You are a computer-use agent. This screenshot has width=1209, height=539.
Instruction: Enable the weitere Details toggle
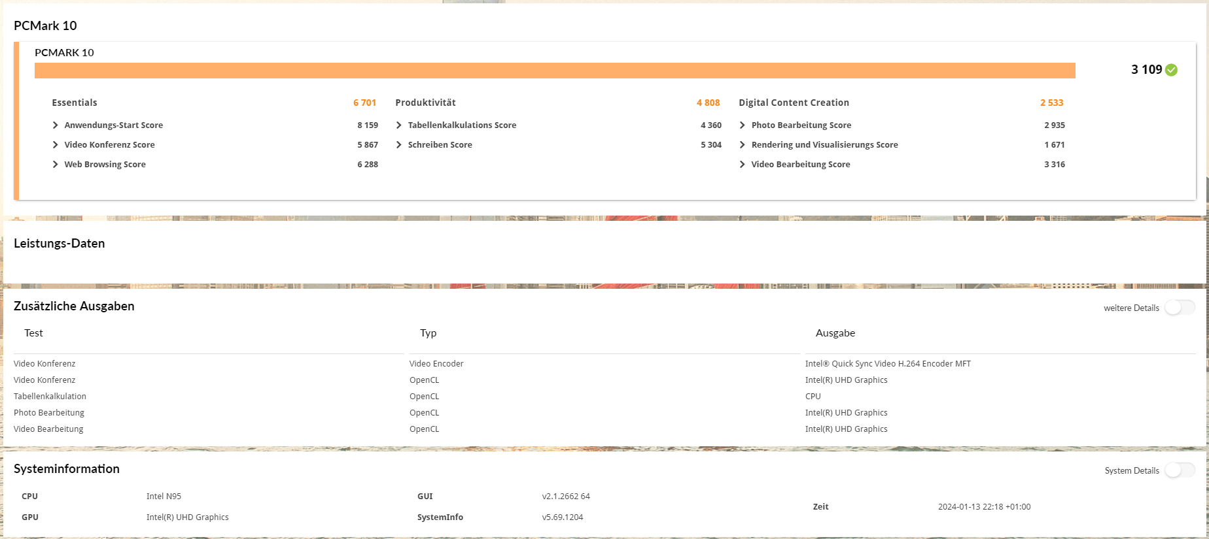(1180, 308)
